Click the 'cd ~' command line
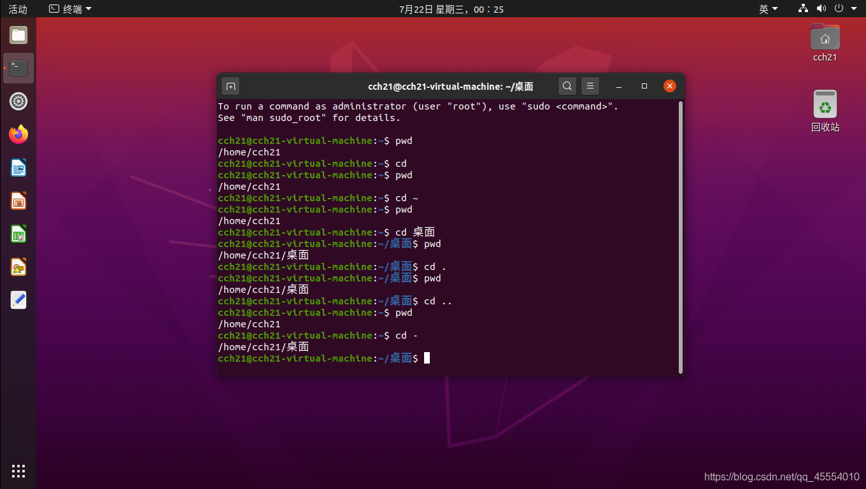 coord(318,198)
